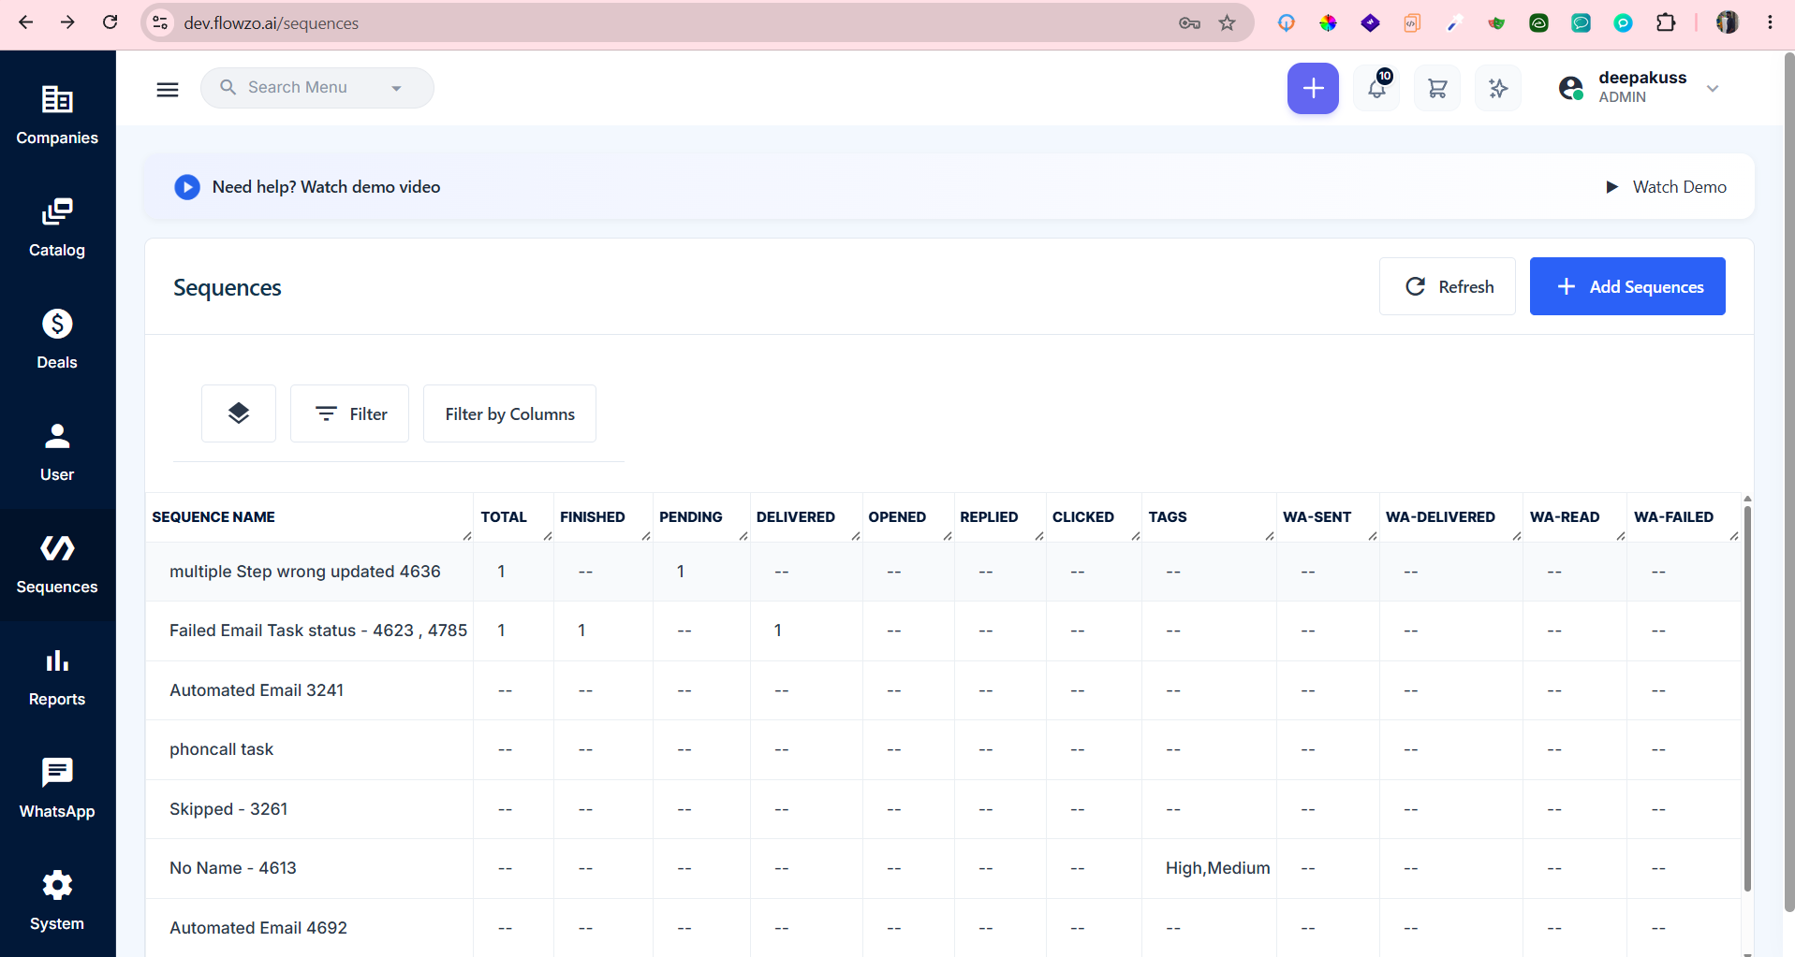Viewport: 1795px width, 957px height.
Task: Reload the browser page
Action: click(110, 22)
